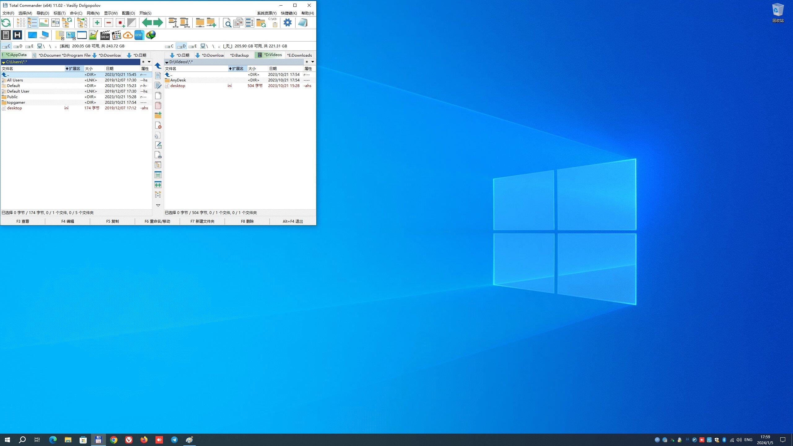
Task: Open the 文件(F) menu
Action: point(8,13)
